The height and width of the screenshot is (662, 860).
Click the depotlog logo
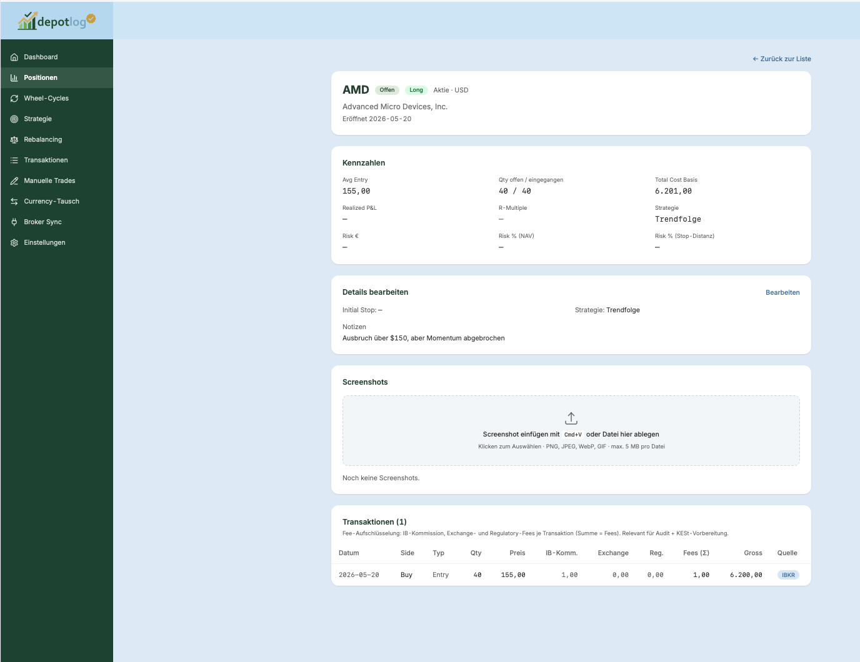(57, 21)
